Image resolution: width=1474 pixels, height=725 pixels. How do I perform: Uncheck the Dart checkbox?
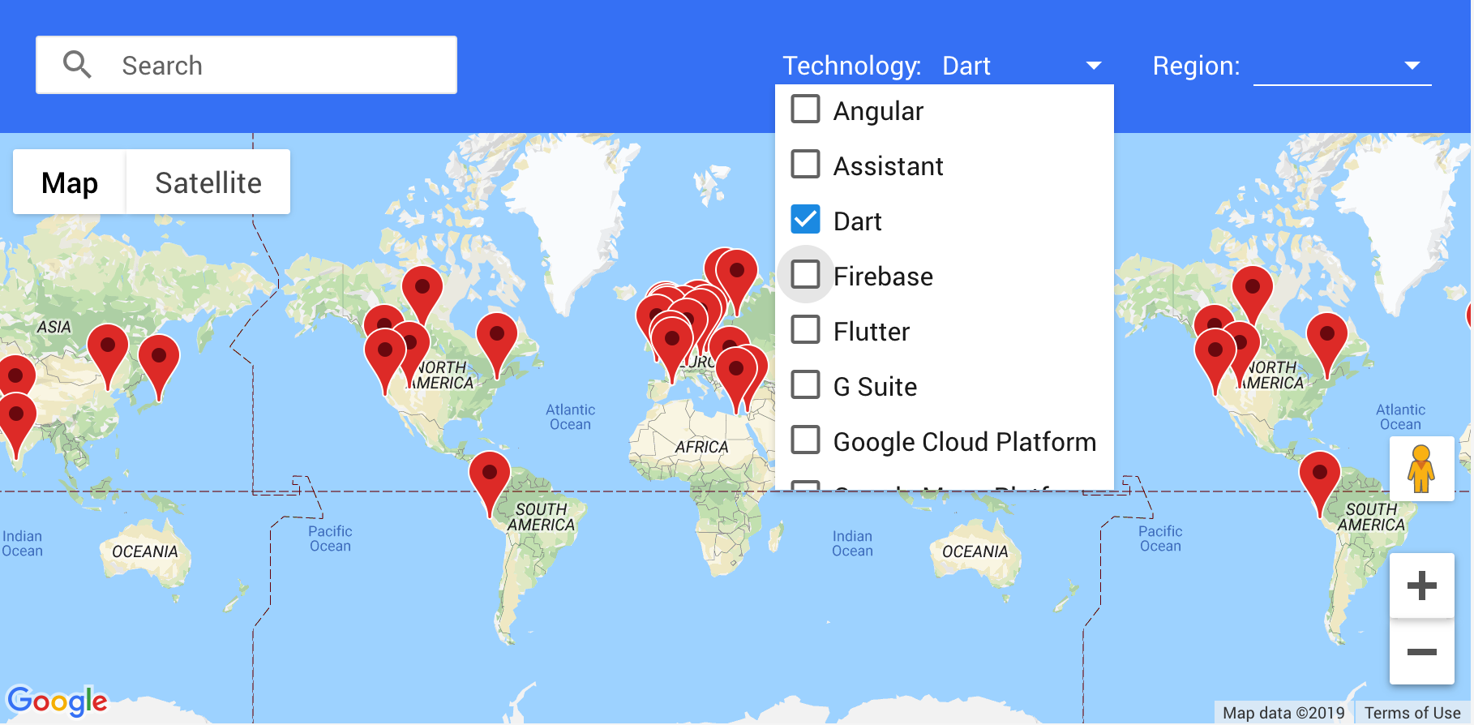805,219
